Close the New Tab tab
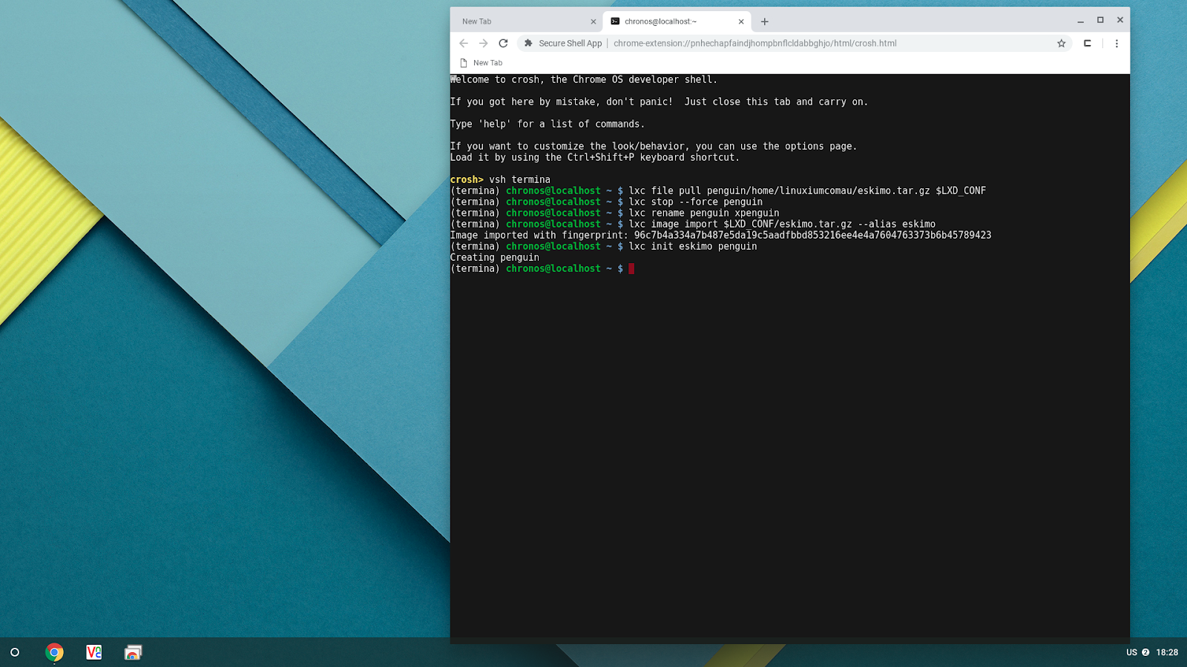Image resolution: width=1187 pixels, height=667 pixels. (593, 21)
